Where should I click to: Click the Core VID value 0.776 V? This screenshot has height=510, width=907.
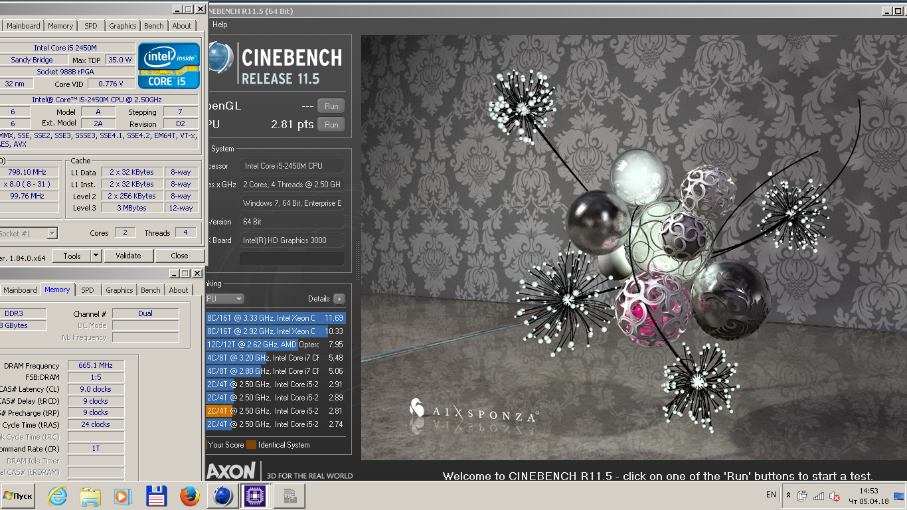pyautogui.click(x=110, y=84)
